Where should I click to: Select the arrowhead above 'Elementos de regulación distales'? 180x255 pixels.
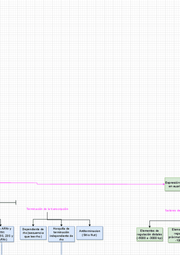coord(149,226)
